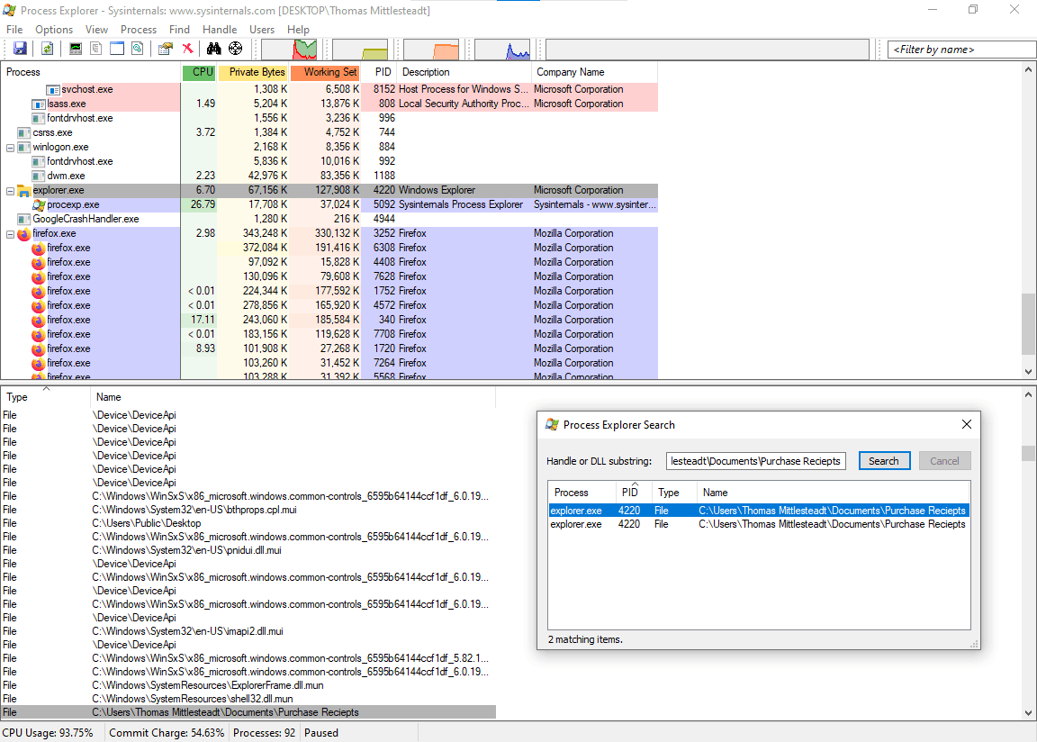Toggle the lower pane toolbar icon
Screen dimensions: 1037x742
click(117, 49)
